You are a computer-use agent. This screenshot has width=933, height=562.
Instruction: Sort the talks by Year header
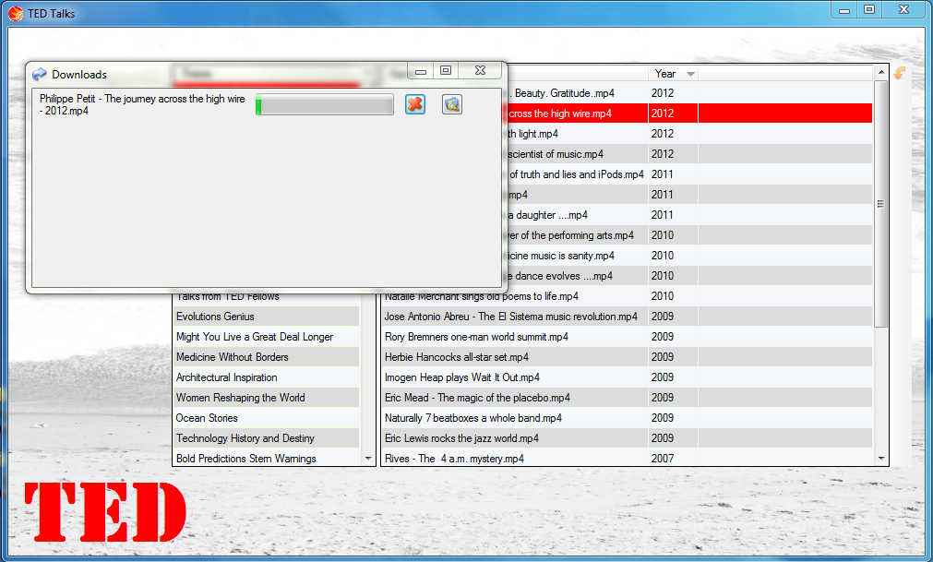click(665, 74)
